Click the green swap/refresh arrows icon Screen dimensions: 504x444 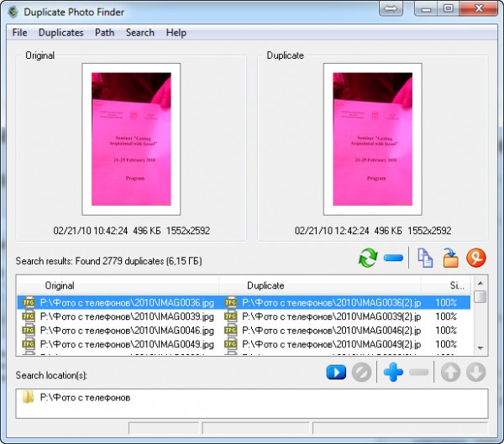(x=368, y=259)
